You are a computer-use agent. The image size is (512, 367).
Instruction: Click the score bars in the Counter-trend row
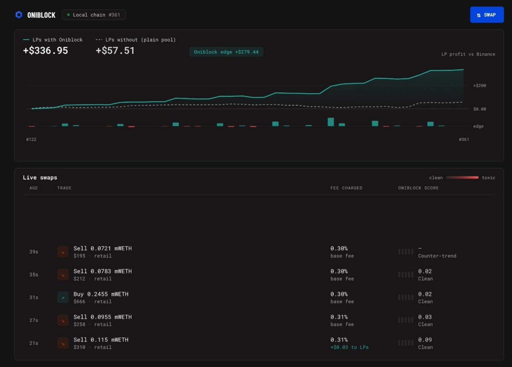[x=406, y=251]
